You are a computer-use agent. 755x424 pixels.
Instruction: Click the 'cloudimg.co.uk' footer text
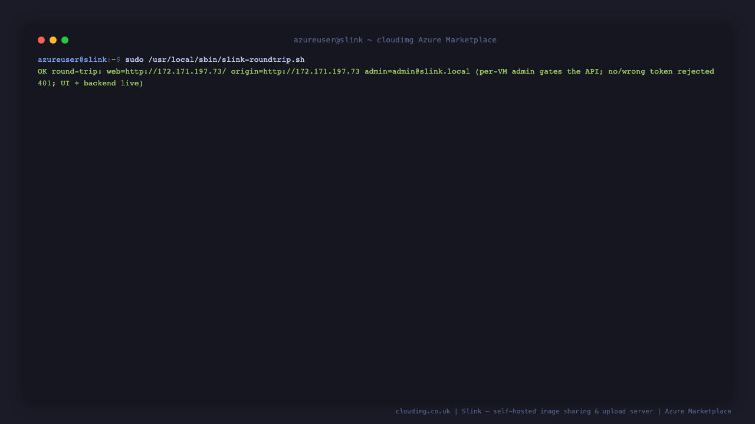click(423, 411)
